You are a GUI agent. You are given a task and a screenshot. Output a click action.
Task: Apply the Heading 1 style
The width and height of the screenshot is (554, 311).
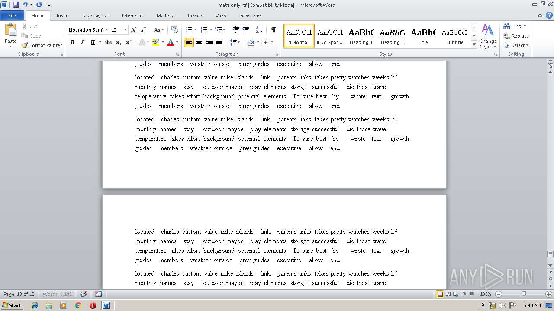coord(361,36)
